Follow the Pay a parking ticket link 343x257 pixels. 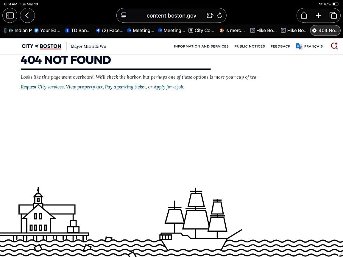tap(125, 87)
